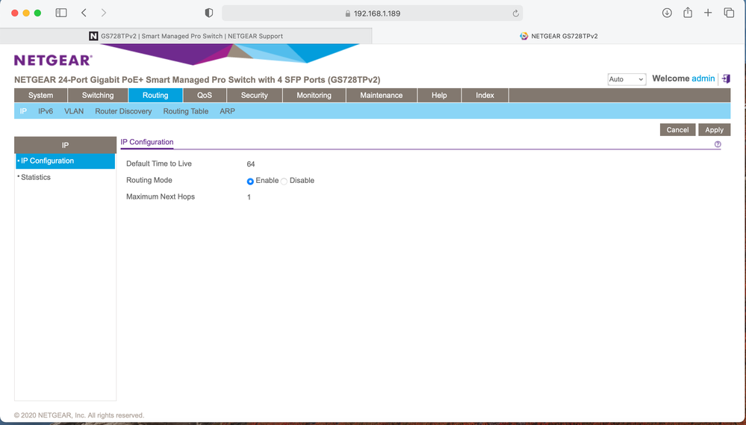The image size is (746, 425).
Task: Click the NETGEAR copyright footer text
Action: click(79, 415)
